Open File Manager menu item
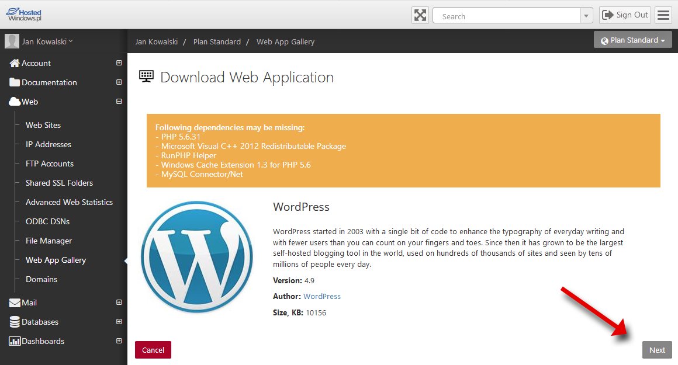678x365 pixels. 49,241
